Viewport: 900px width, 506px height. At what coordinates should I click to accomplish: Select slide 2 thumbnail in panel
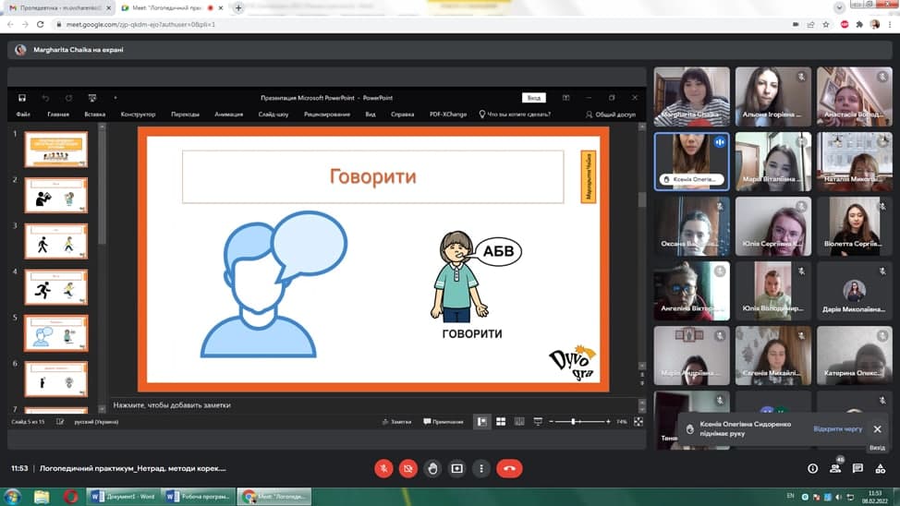tap(56, 195)
